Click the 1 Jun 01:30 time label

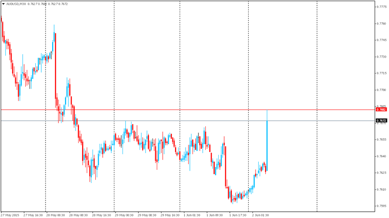pyautogui.click(x=192, y=215)
